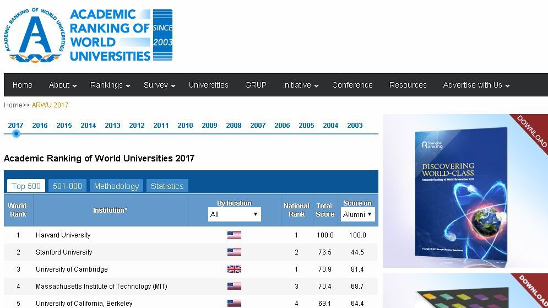The width and height of the screenshot is (548, 308).
Task: Click MIT's total score 70.4
Action: pyautogui.click(x=325, y=287)
